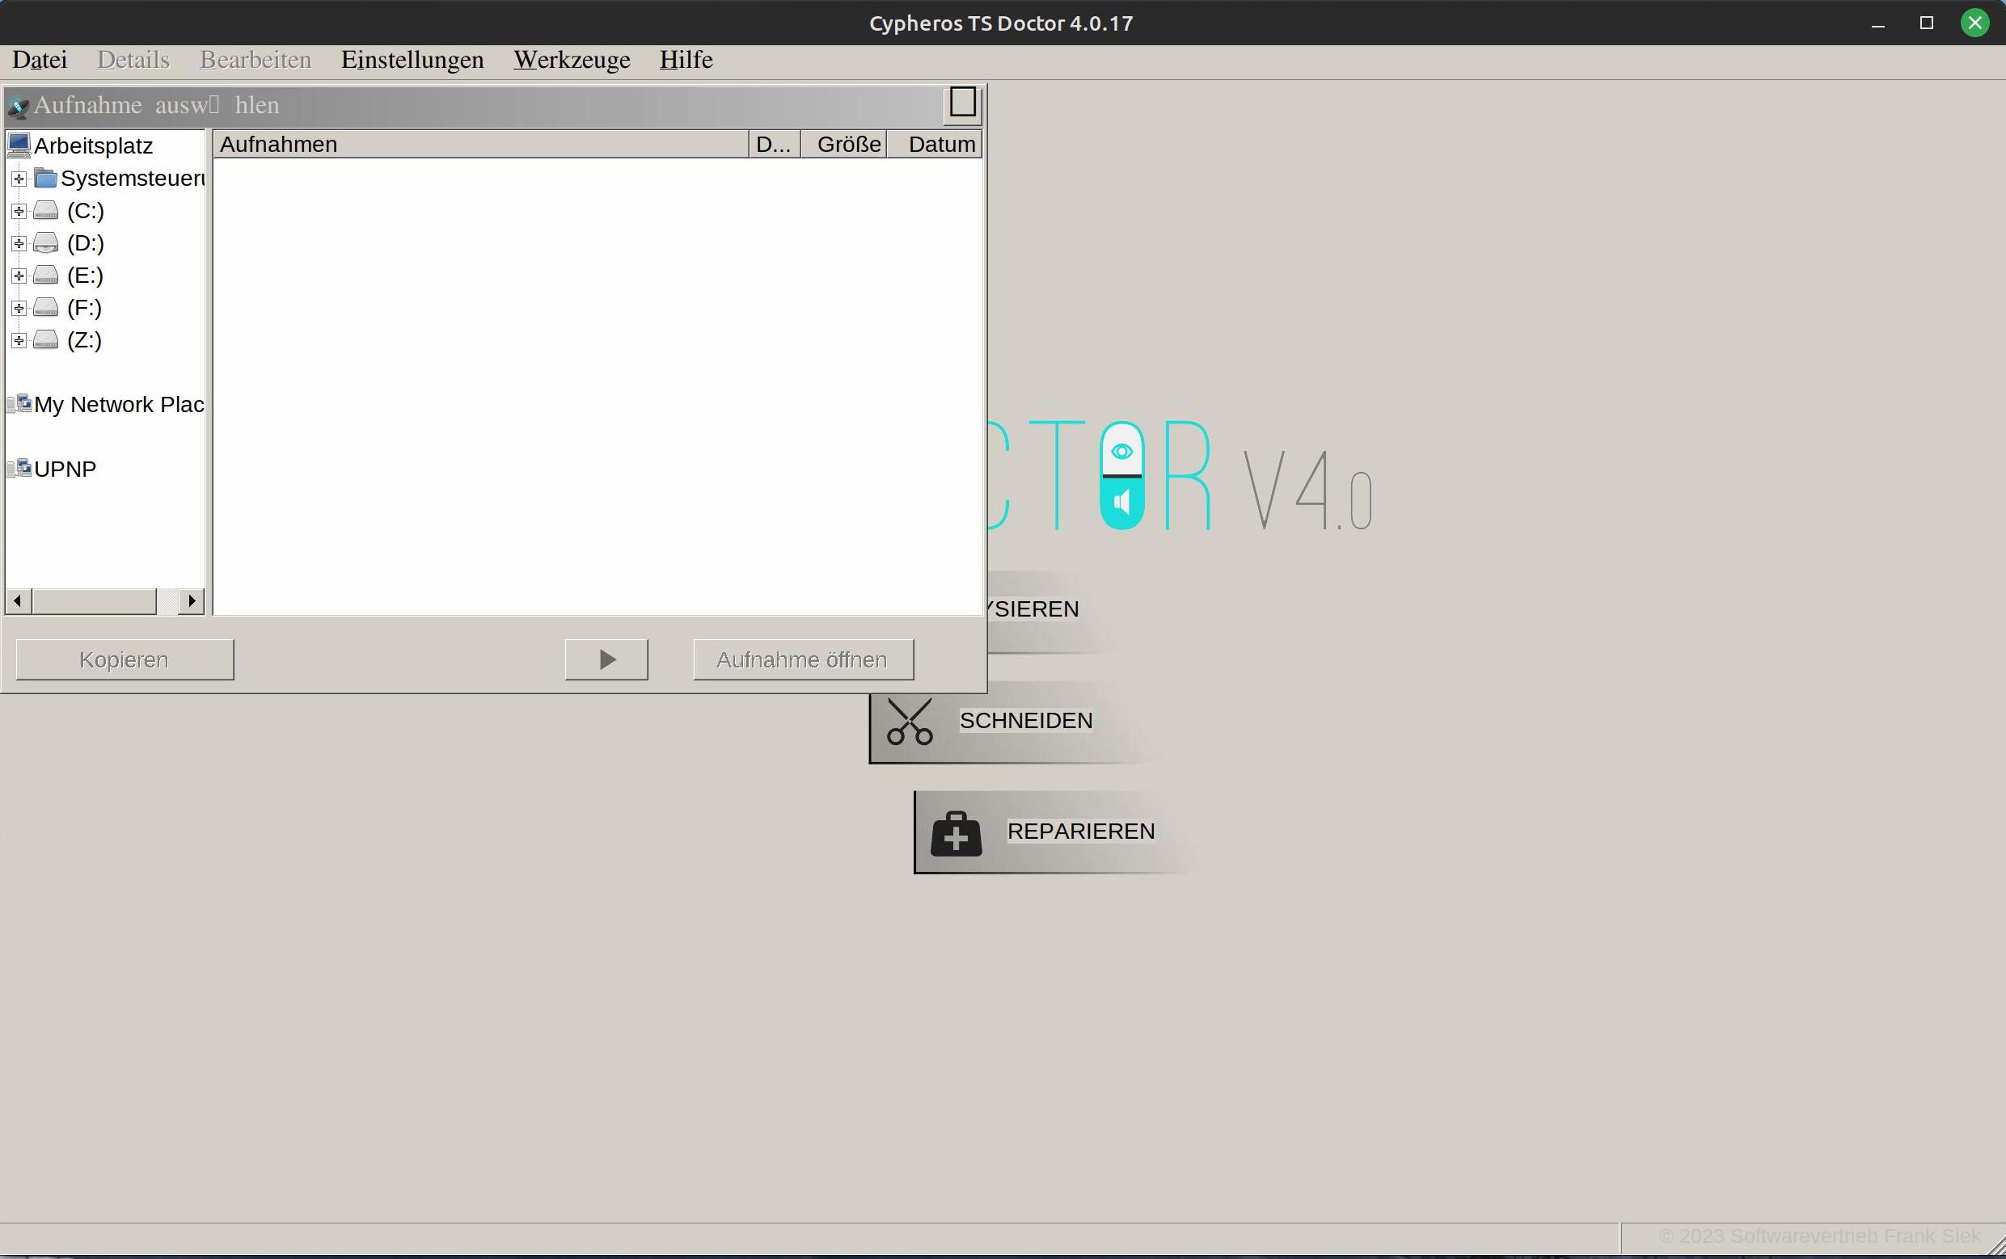Viewport: 2006px width, 1259px height.
Task: Select the Systemsteuerung label in the tree
Action: click(133, 179)
